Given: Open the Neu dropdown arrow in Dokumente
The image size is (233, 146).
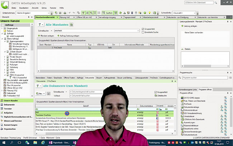Looking at the screenshot, I should pyautogui.click(x=44, y=93).
